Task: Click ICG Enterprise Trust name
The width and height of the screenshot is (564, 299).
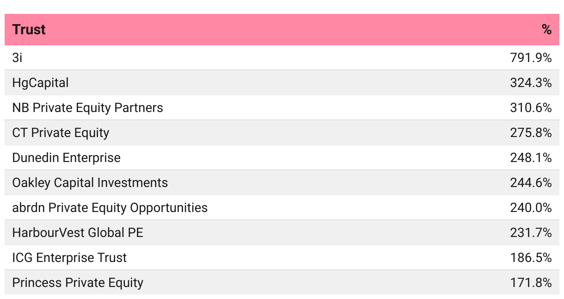Action: [x=69, y=258]
